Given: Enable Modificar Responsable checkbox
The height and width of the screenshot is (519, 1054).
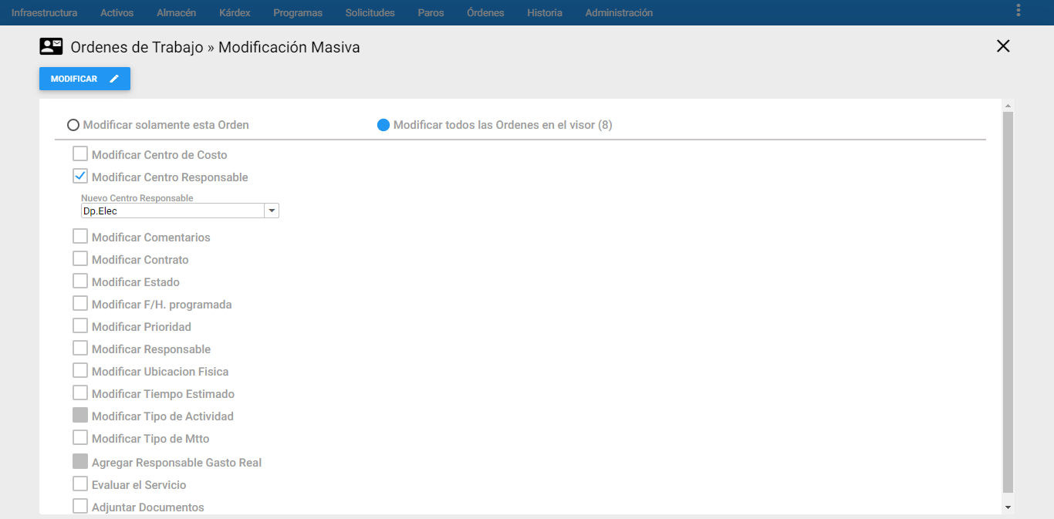Looking at the screenshot, I should (x=80, y=348).
